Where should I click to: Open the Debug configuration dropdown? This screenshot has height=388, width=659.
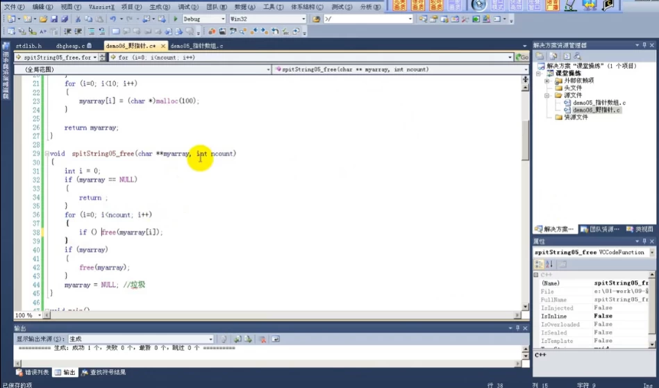(x=222, y=19)
